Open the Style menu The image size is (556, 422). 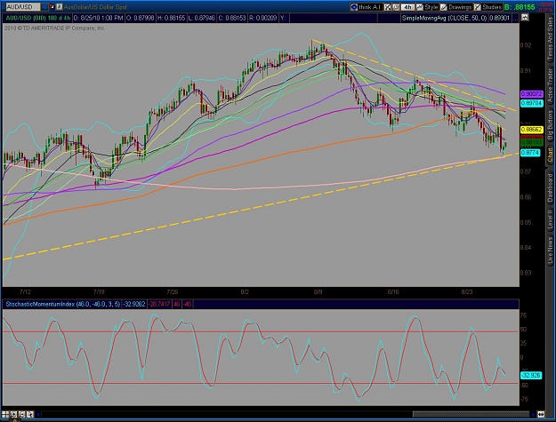click(428, 7)
